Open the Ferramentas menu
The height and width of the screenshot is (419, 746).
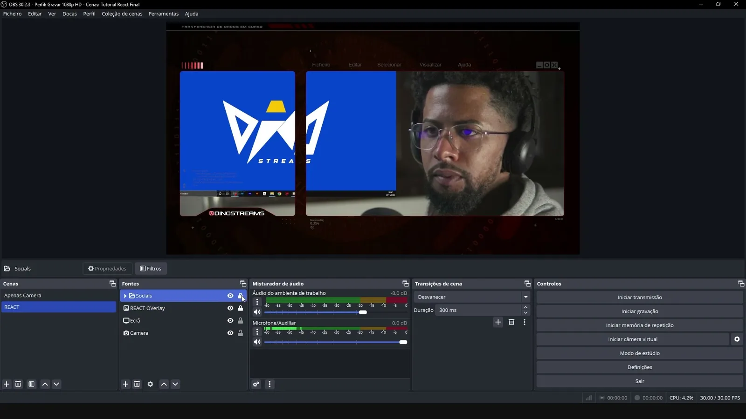pyautogui.click(x=164, y=14)
